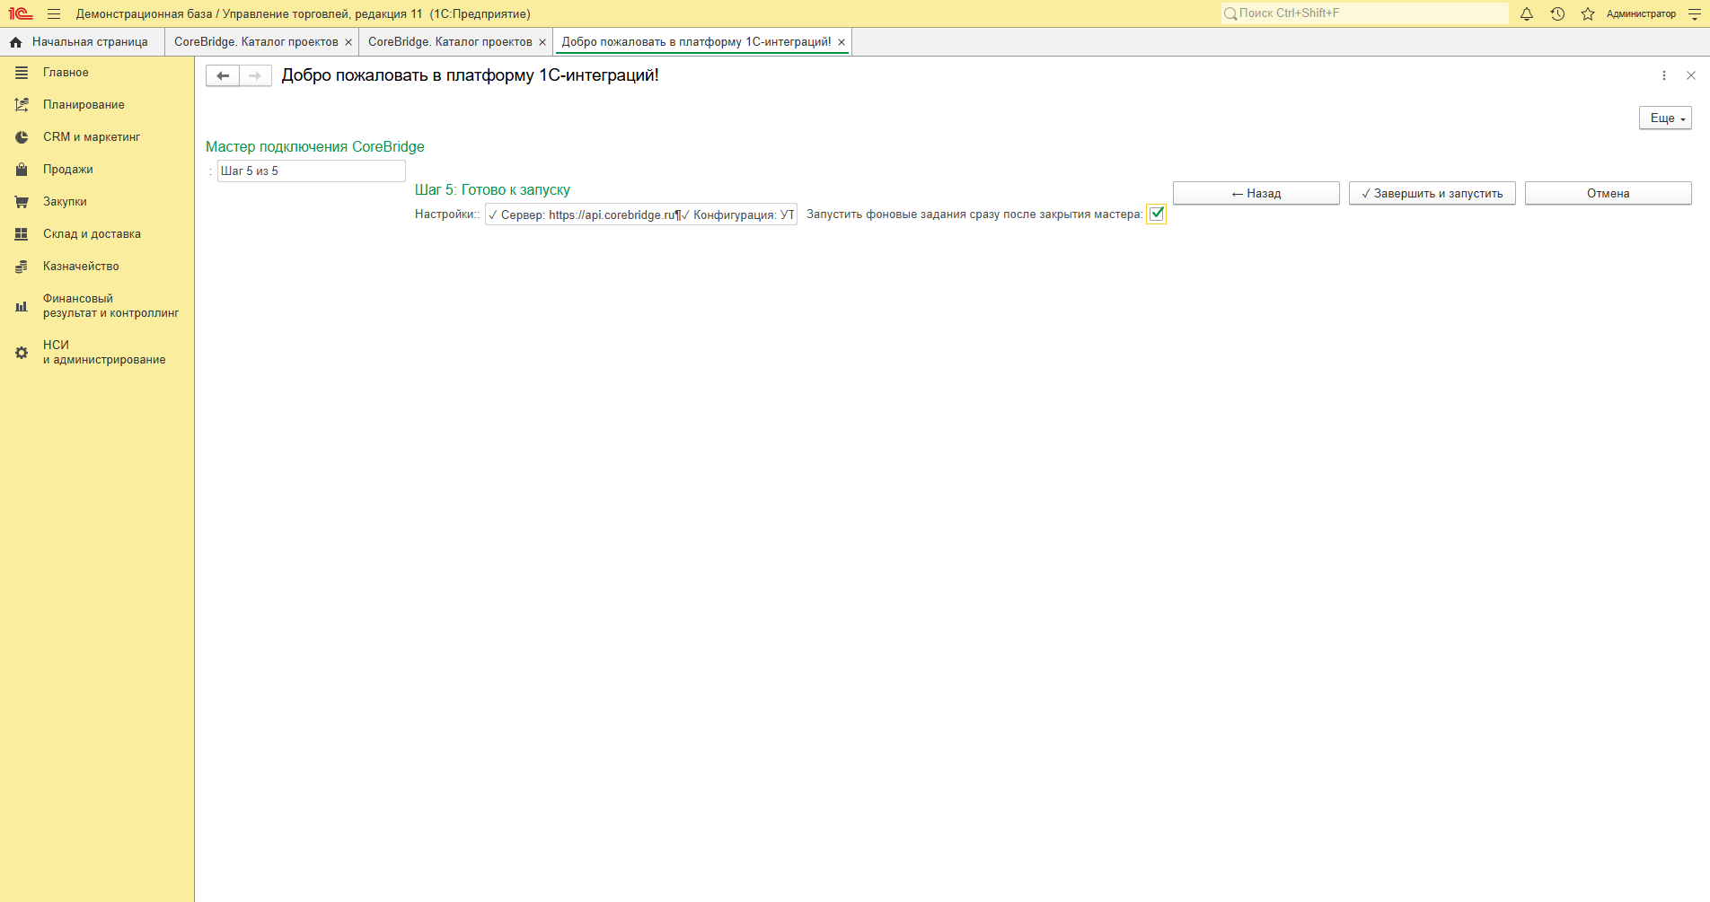This screenshot has width=1710, height=902.
Task: Close the first CoreBridge Каталог проектов tab
Action: tap(348, 42)
